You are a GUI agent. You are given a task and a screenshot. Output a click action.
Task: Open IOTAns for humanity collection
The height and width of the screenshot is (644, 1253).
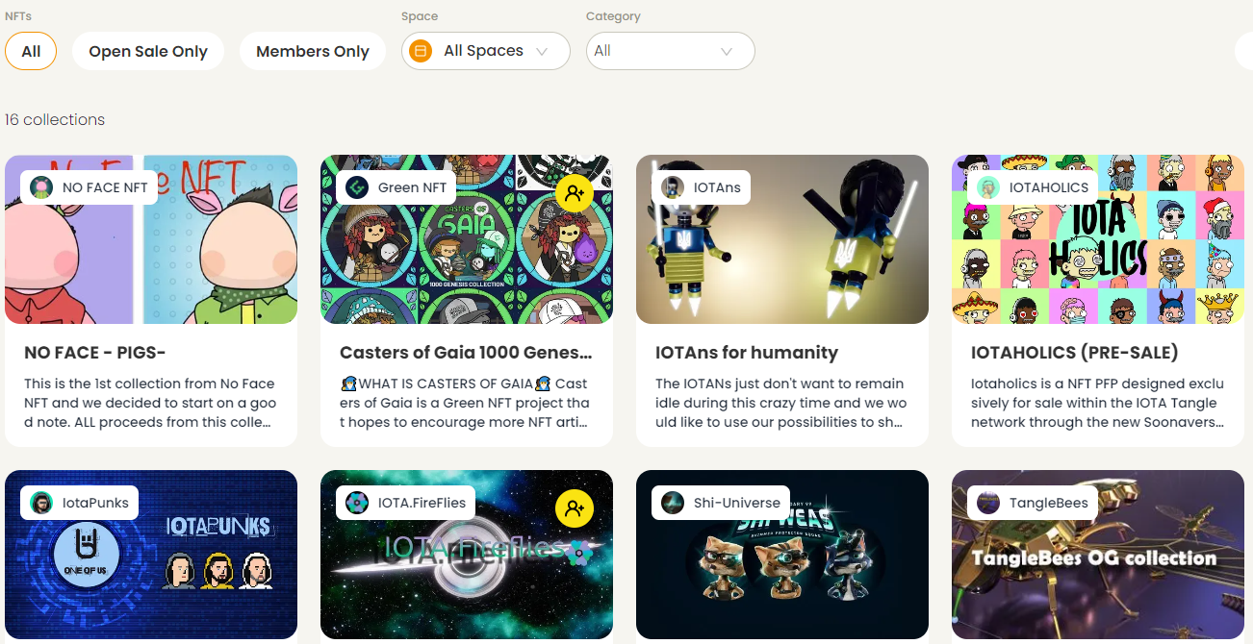[x=747, y=353]
